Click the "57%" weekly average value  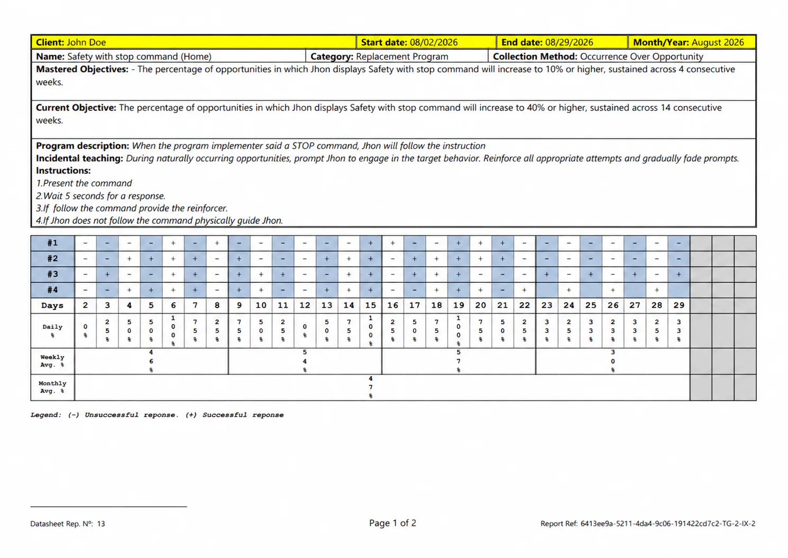(x=459, y=361)
